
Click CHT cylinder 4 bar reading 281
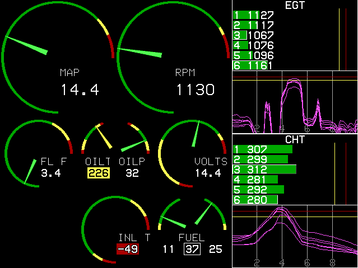(x=255, y=180)
